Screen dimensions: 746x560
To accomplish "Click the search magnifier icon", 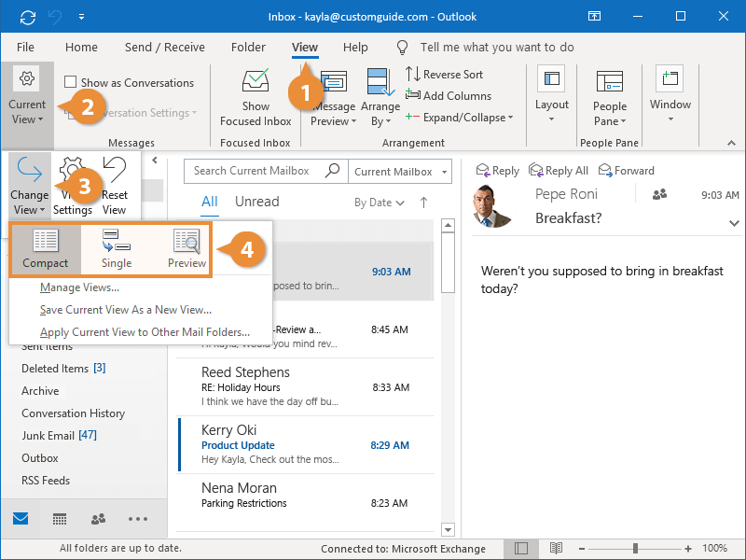I will (333, 170).
